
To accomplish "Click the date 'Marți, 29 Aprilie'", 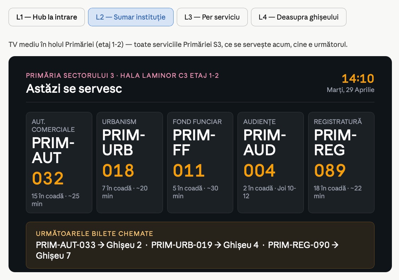I will (x=350, y=90).
